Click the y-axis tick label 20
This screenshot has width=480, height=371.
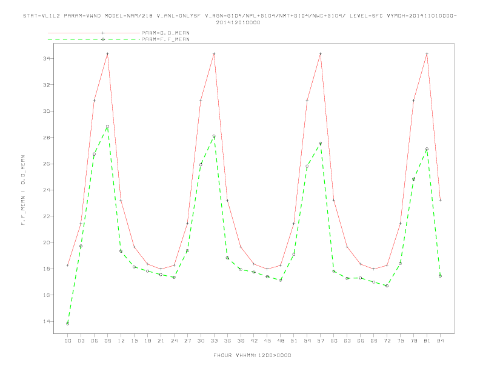pyautogui.click(x=47, y=242)
